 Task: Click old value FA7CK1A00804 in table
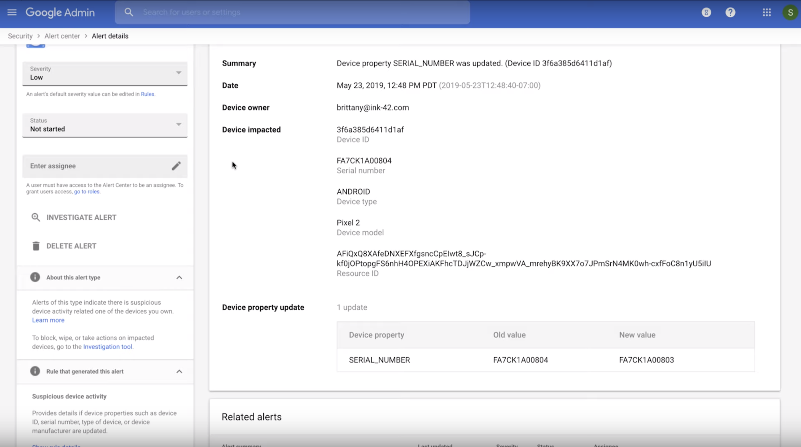pyautogui.click(x=521, y=360)
